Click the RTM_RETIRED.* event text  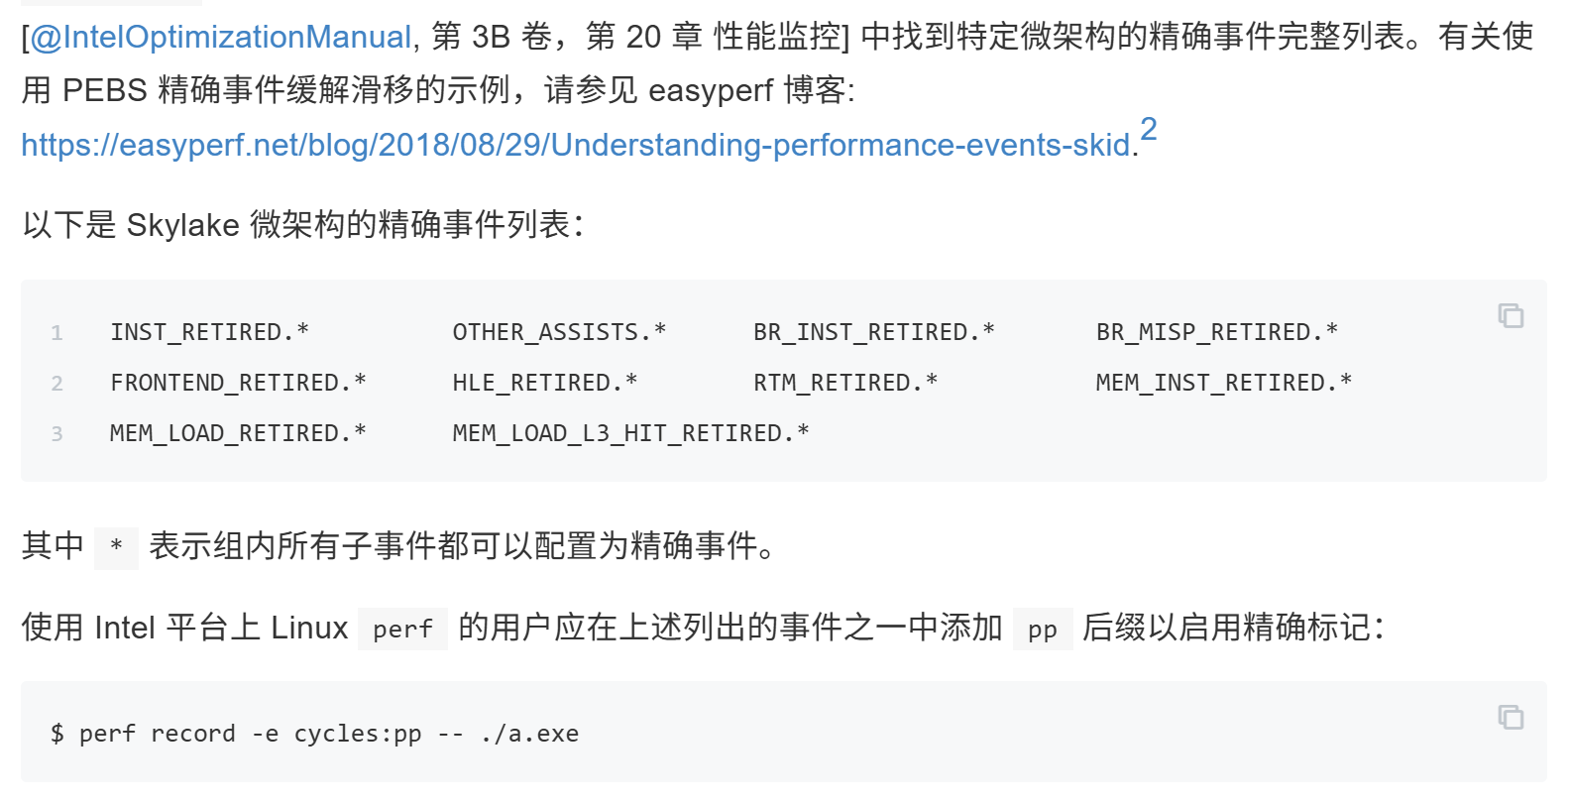pyautogui.click(x=844, y=383)
